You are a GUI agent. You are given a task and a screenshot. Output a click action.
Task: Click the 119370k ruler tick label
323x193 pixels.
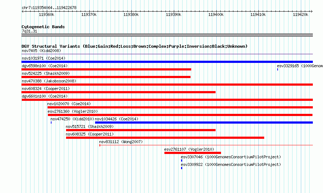(89, 14)
